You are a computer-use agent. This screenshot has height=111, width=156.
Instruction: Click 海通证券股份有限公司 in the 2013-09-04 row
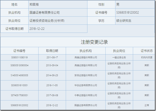(x=86, y=65)
